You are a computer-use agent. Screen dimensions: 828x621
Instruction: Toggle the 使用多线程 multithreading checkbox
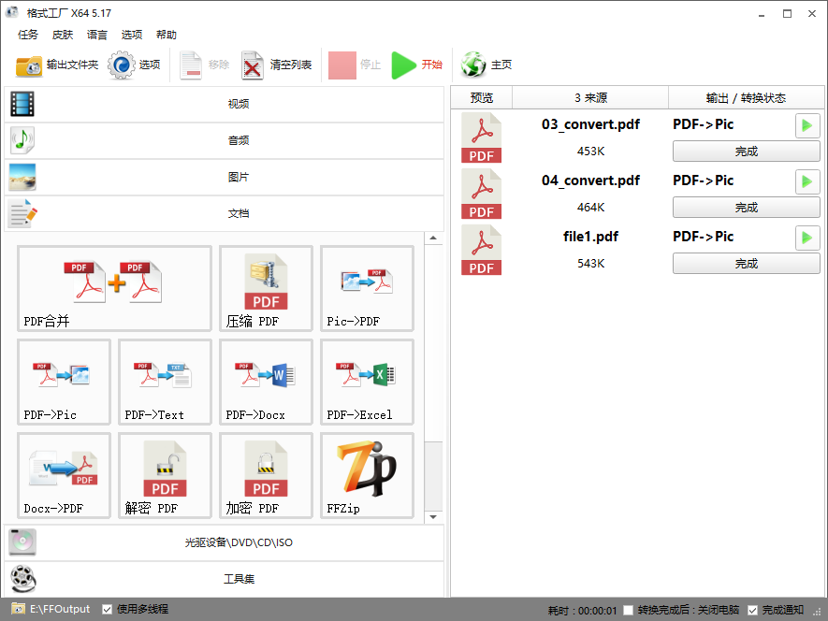pyautogui.click(x=108, y=609)
